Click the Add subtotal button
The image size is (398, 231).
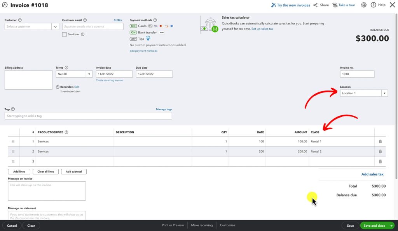tap(73, 171)
